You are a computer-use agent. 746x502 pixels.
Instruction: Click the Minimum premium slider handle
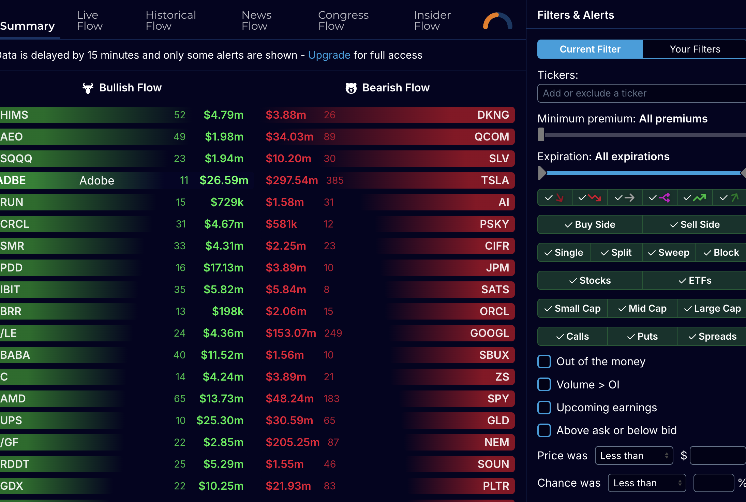tap(541, 134)
